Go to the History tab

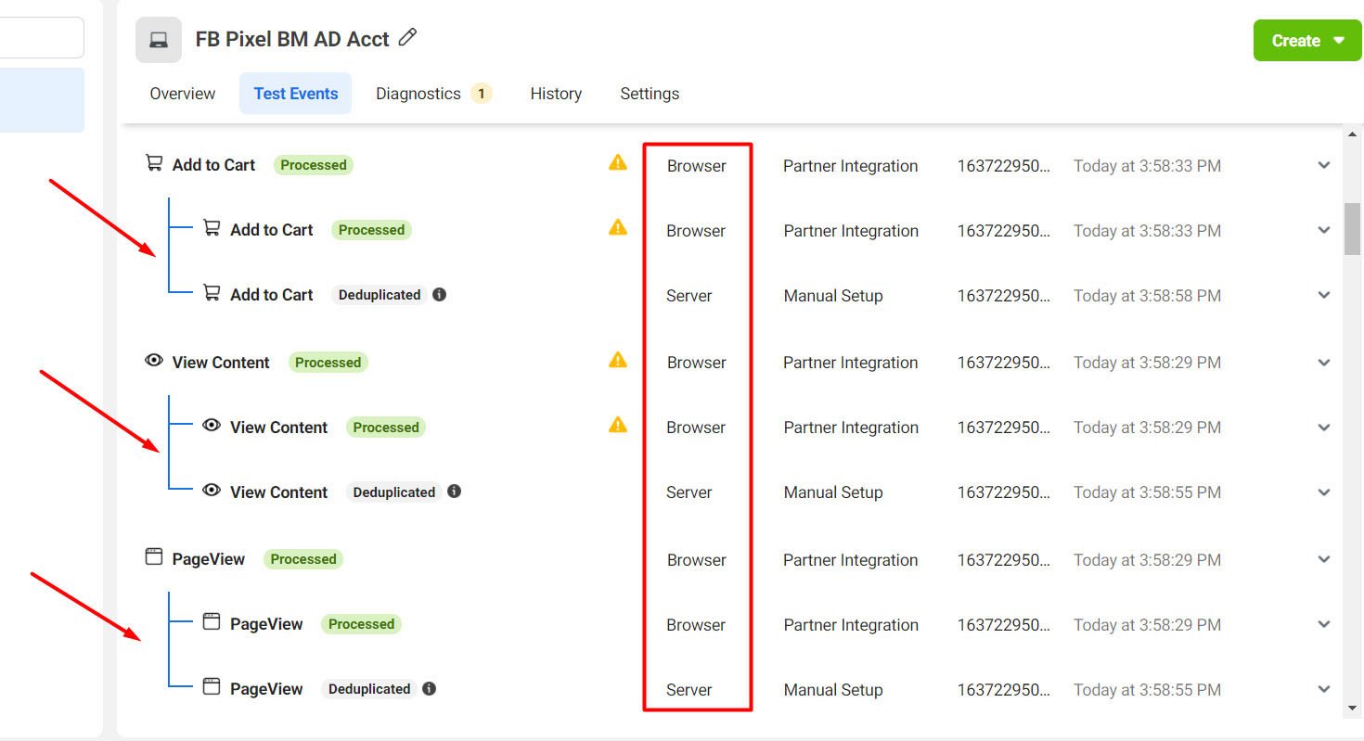coord(556,94)
